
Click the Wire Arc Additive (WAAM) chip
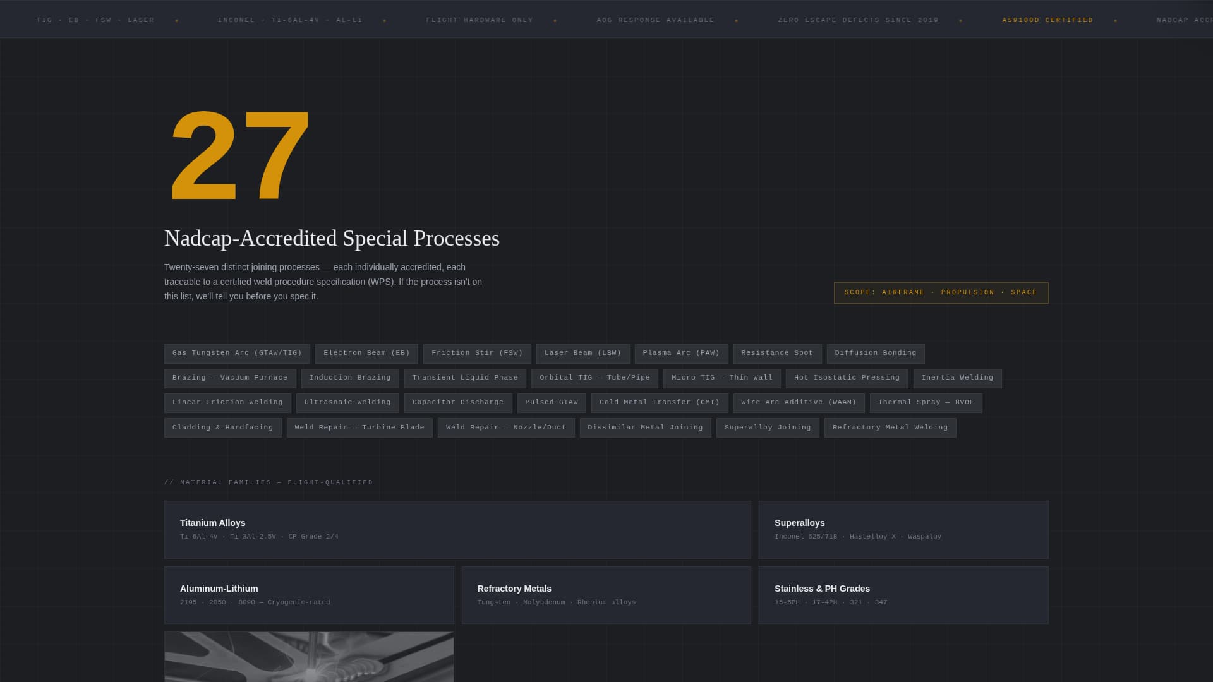pos(799,402)
